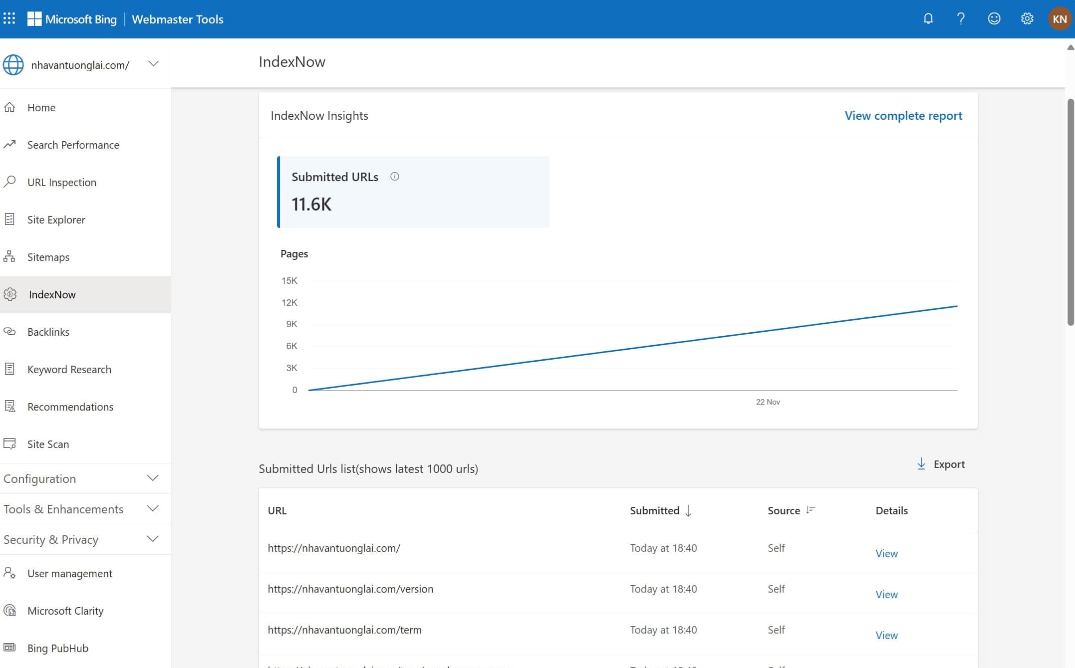
Task: Click Today at 18:40 in /version row
Action: [663, 589]
